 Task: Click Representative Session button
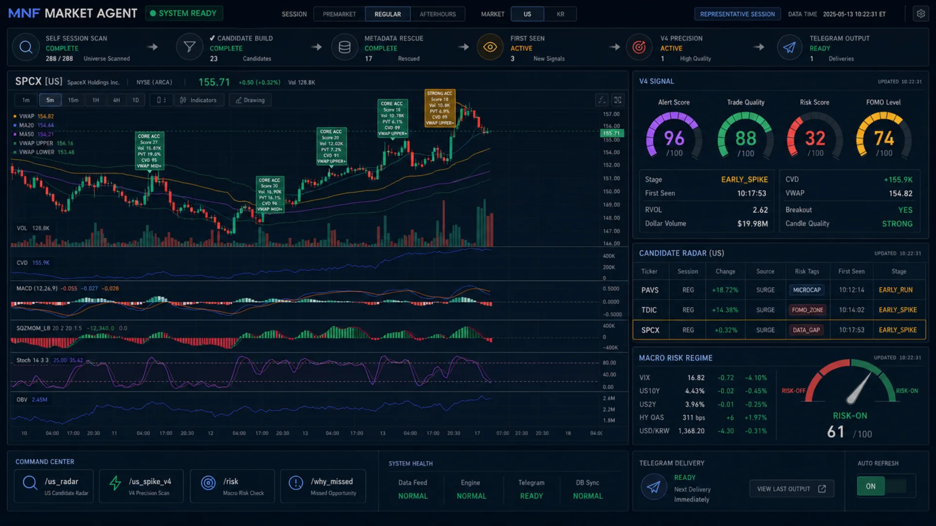pyautogui.click(x=737, y=14)
